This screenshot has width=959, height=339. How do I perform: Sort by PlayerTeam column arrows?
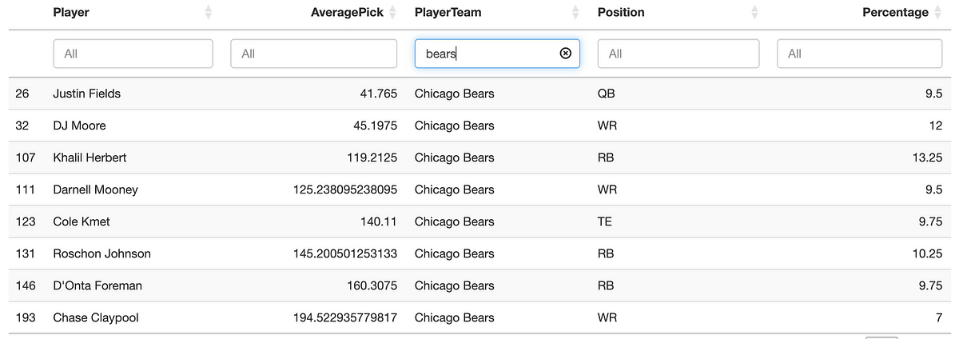pyautogui.click(x=575, y=13)
